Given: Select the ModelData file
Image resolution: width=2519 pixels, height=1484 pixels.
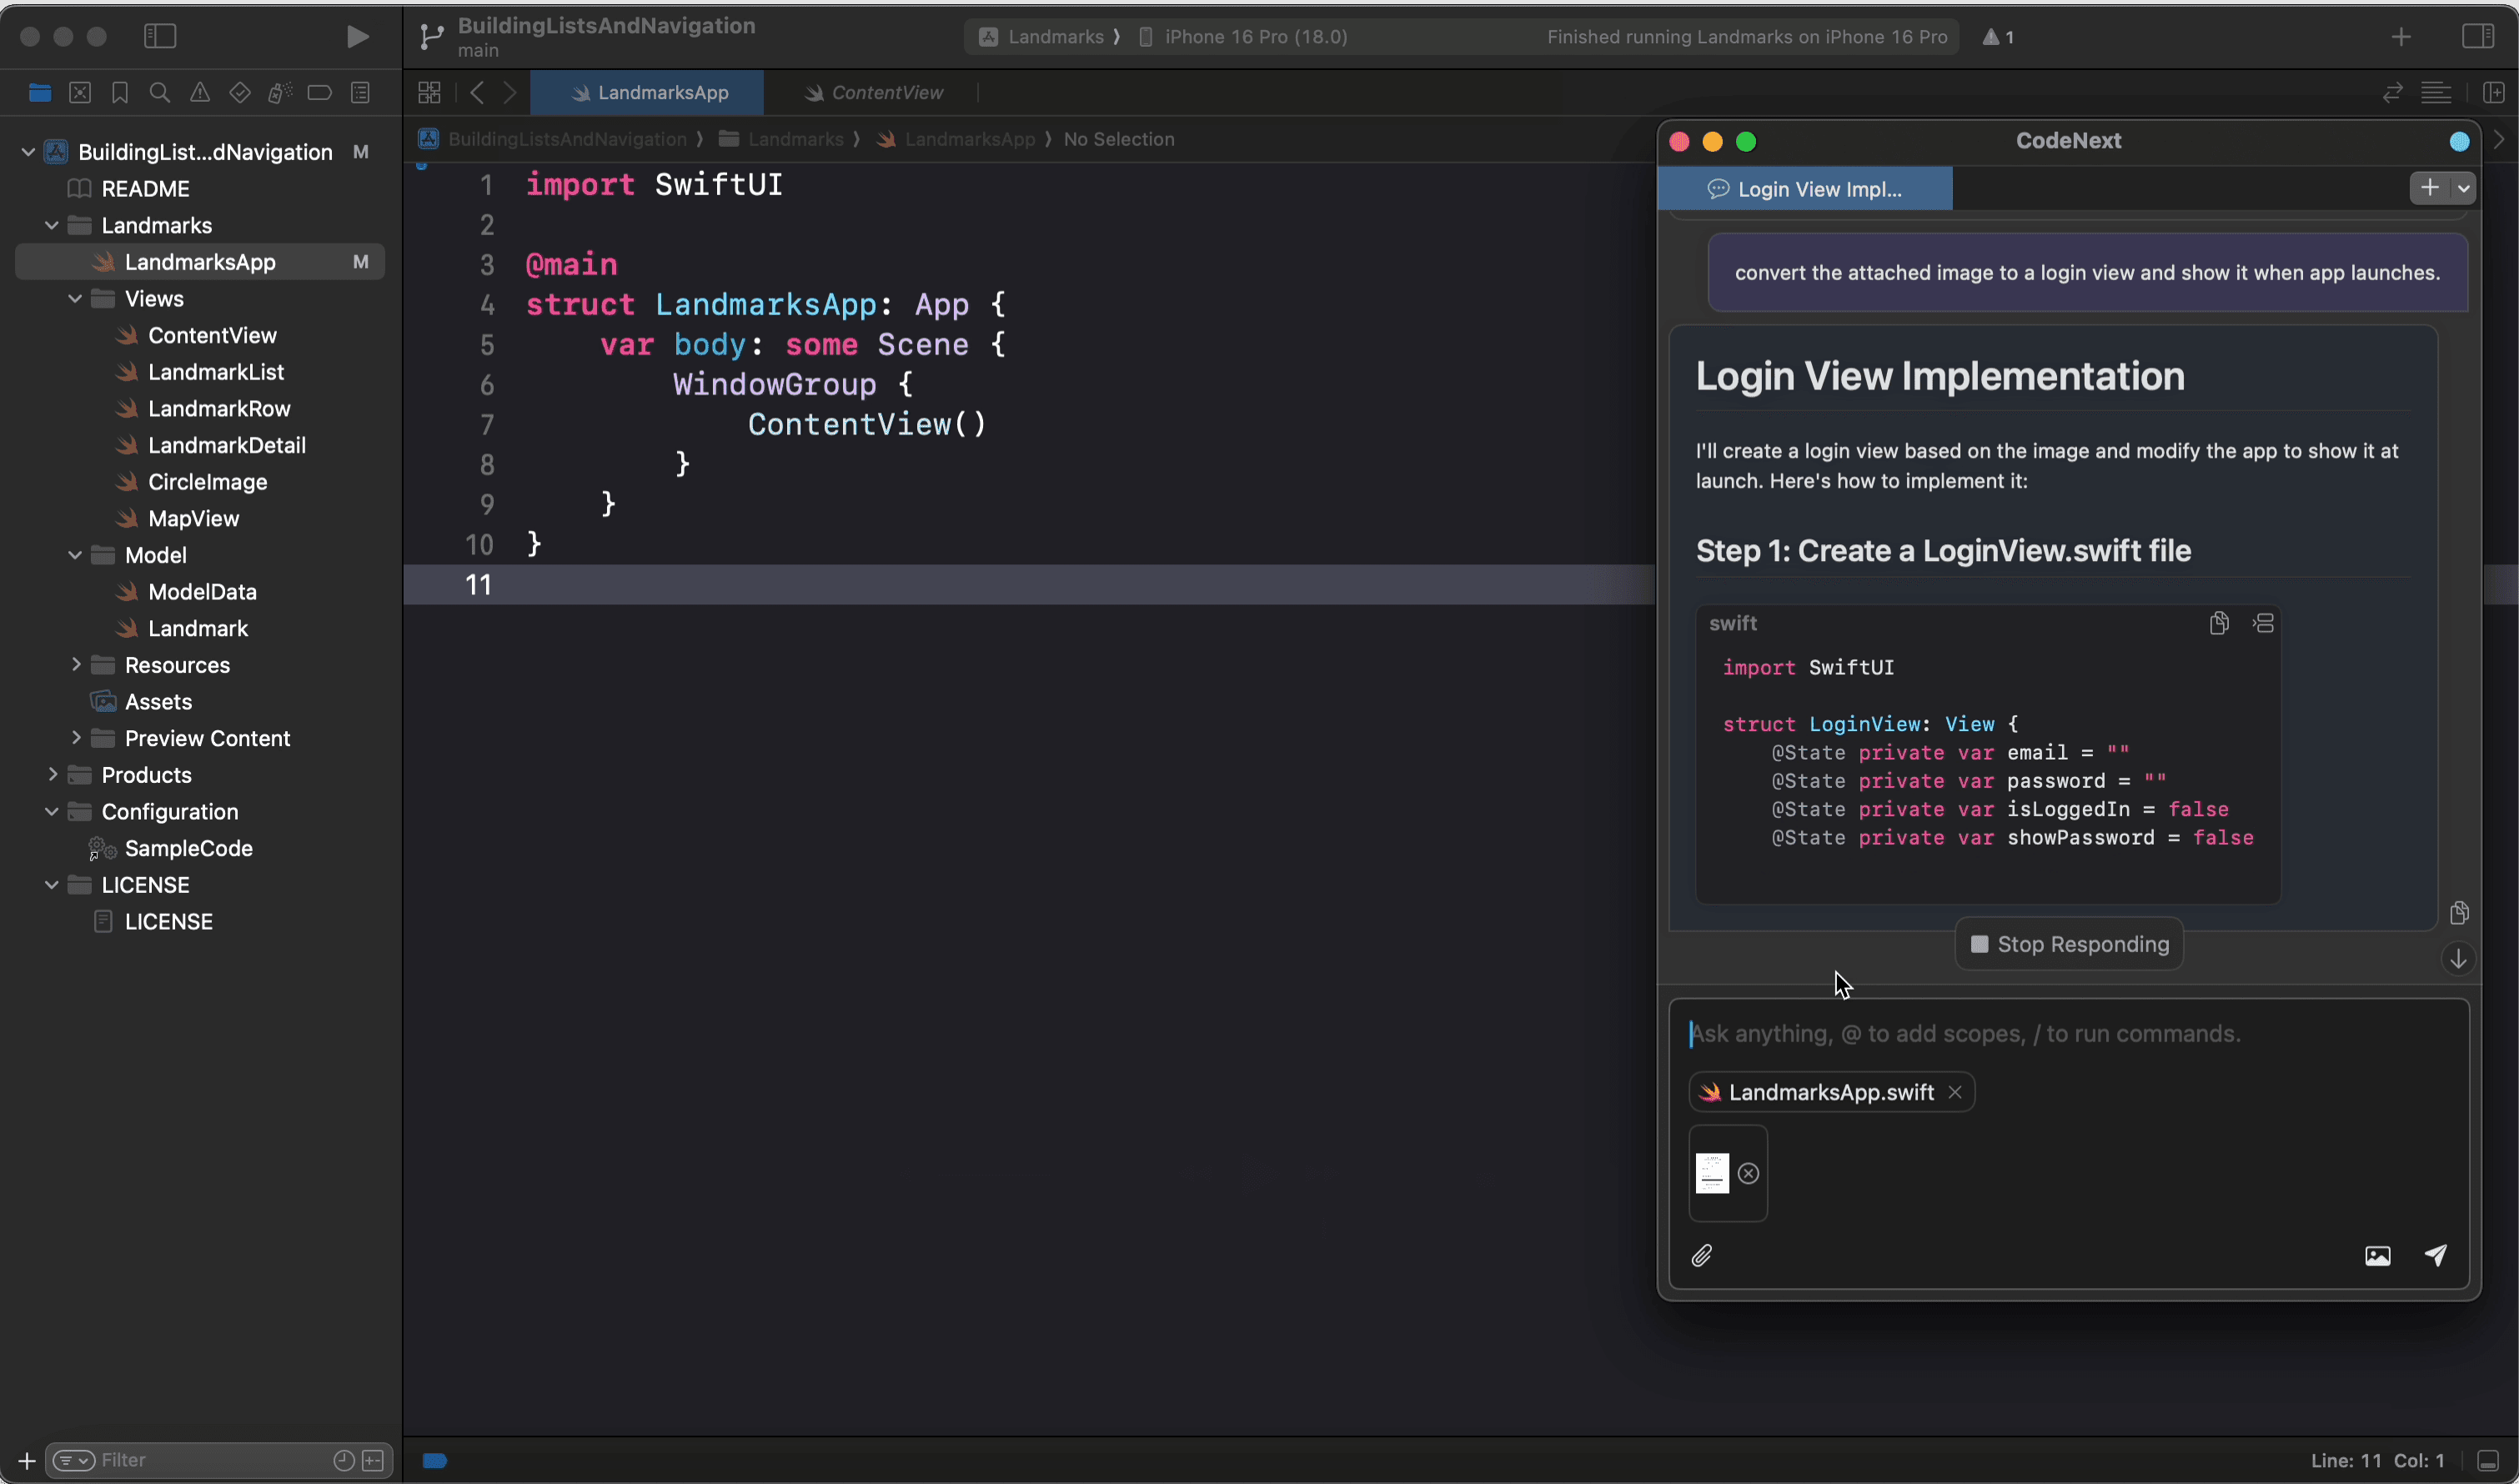Looking at the screenshot, I should (200, 592).
